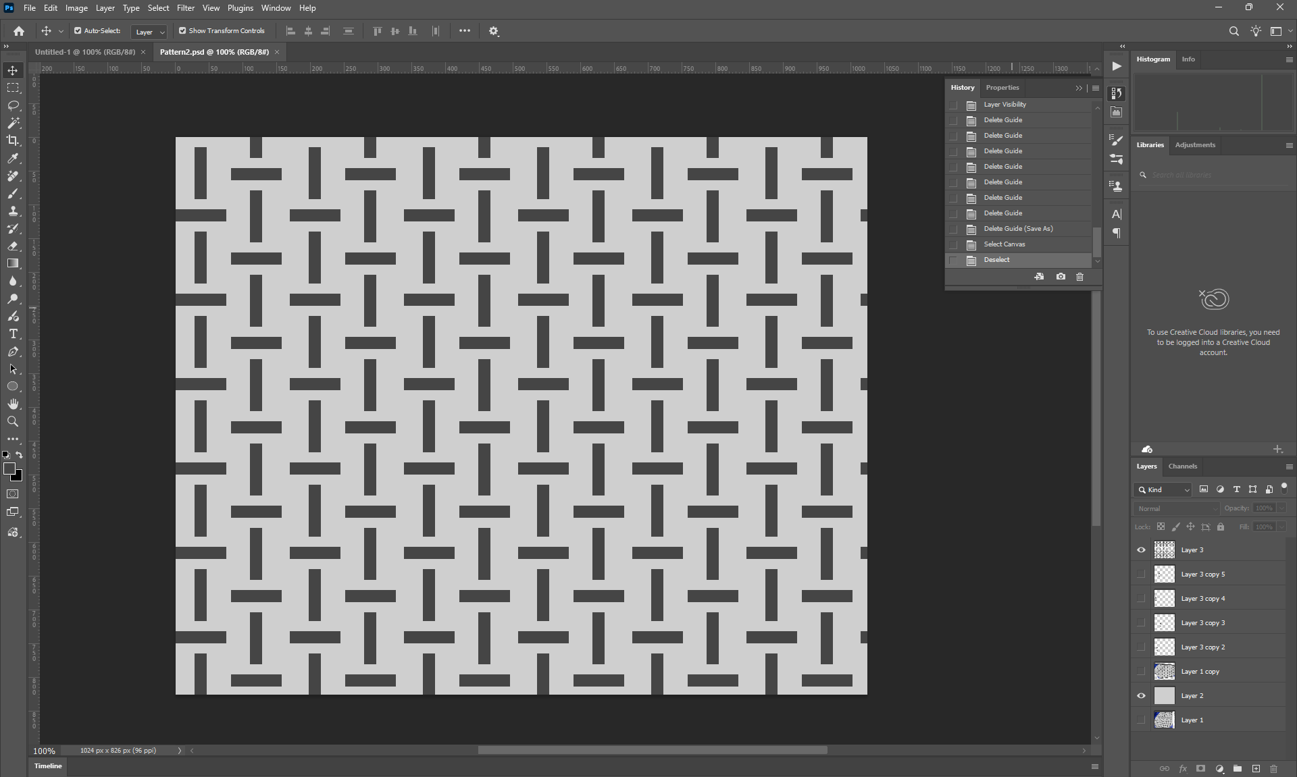This screenshot has height=777, width=1297.
Task: Open the layer filter Kind dropdown
Action: point(1163,489)
